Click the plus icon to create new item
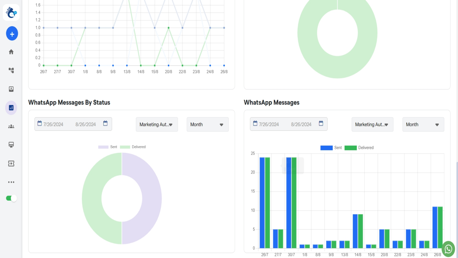 click(x=12, y=33)
